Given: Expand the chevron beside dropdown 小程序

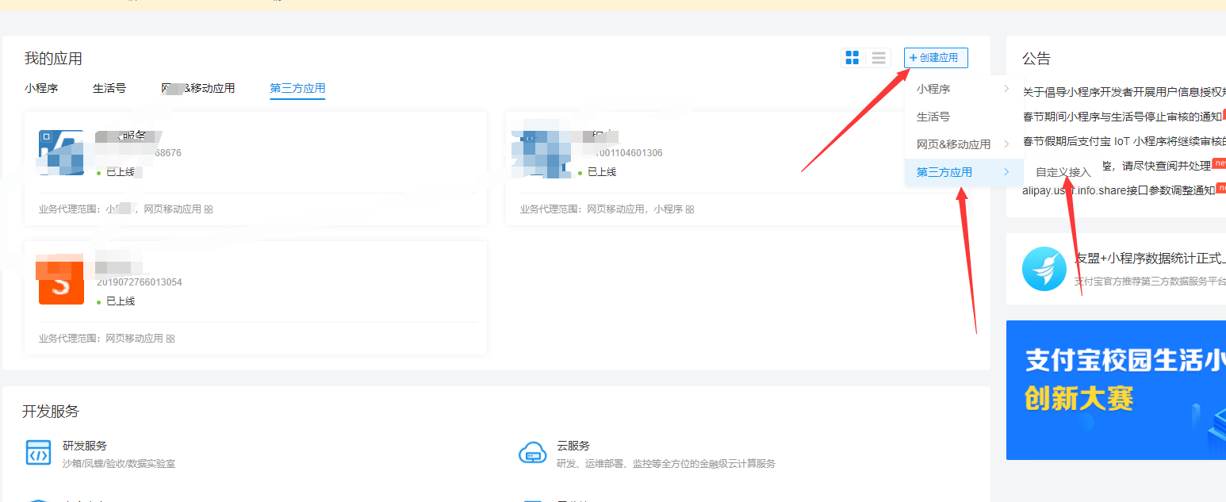Looking at the screenshot, I should (x=1007, y=89).
